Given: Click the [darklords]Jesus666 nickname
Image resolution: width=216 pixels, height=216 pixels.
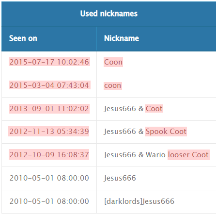Looking at the screenshot, I should 139,201.
